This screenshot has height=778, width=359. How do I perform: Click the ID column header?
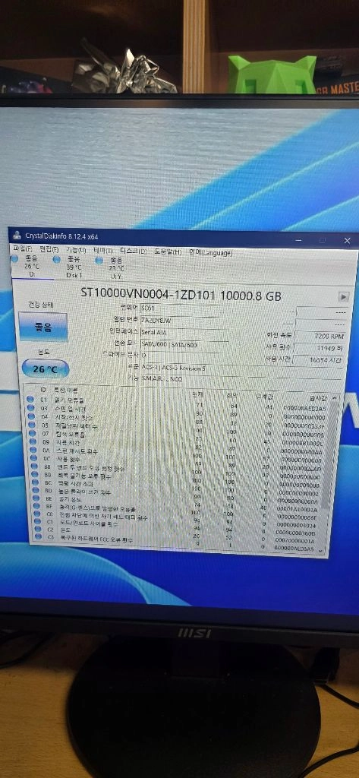tap(43, 391)
